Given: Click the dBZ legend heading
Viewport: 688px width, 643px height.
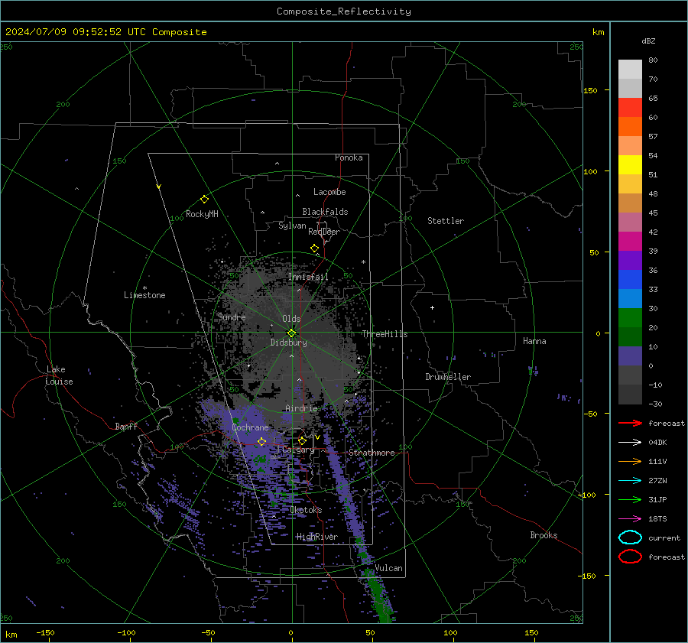Looking at the screenshot, I should (648, 41).
